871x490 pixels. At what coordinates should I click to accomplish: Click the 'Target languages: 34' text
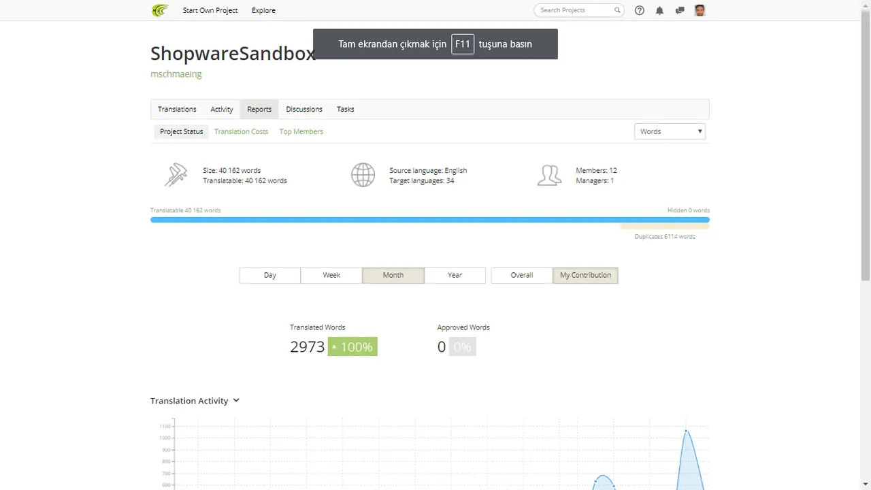(x=422, y=181)
